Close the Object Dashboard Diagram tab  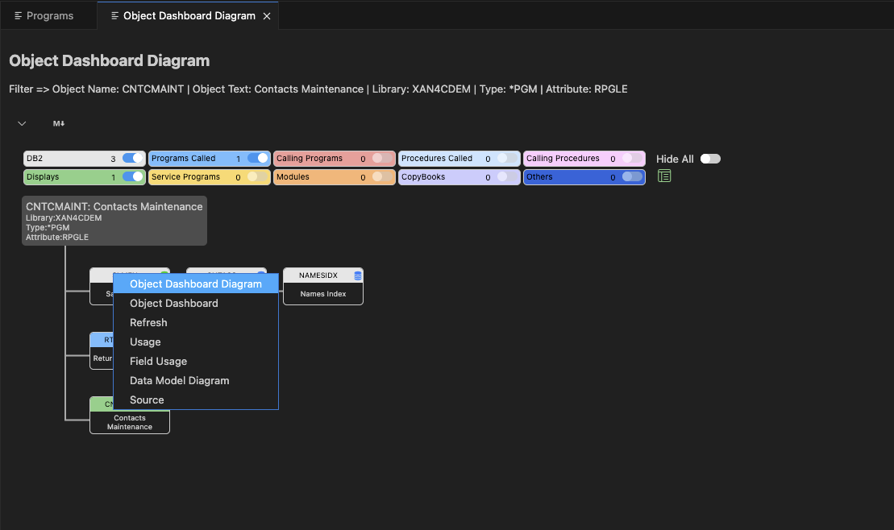pyautogui.click(x=267, y=16)
